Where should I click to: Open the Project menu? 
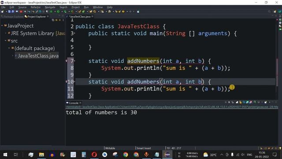pos(75,7)
